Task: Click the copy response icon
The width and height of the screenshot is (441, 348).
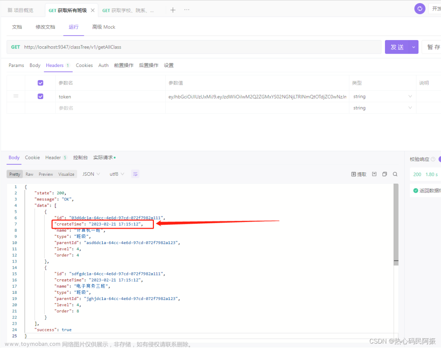Action: pos(384,174)
